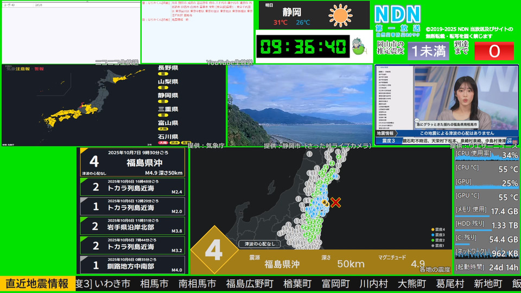Click the ネットワーク 962 KB graph
Screen dimensions: 521x293
486,253
